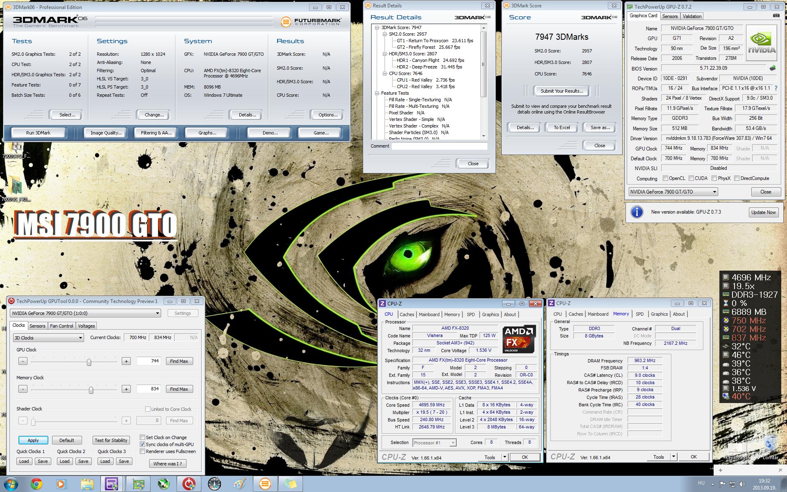Click GPU Clock Find Max button
The height and width of the screenshot is (492, 787).
[x=179, y=361]
